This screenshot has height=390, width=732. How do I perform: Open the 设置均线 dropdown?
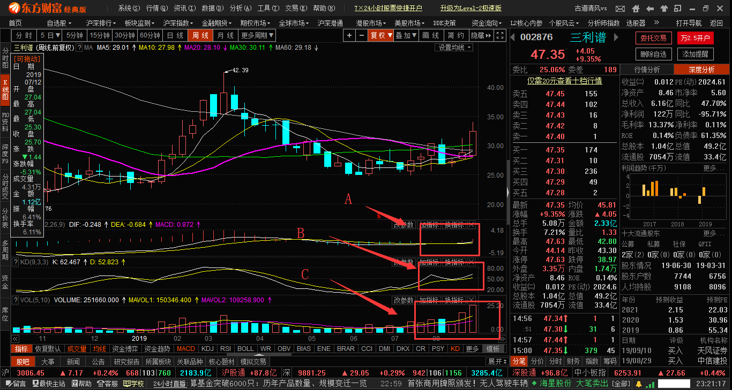coord(454,48)
